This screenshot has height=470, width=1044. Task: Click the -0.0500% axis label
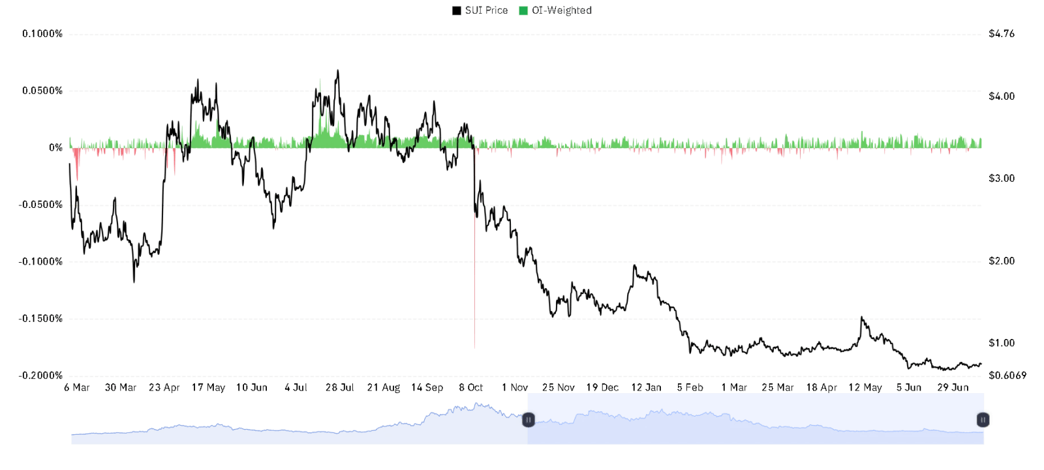tap(40, 205)
